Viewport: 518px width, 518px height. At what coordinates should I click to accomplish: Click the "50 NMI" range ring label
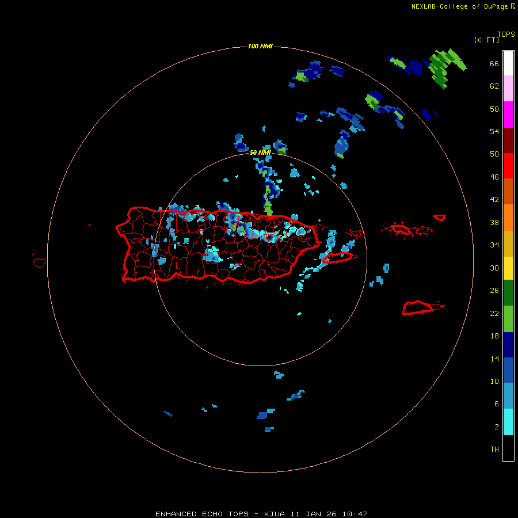click(x=260, y=153)
